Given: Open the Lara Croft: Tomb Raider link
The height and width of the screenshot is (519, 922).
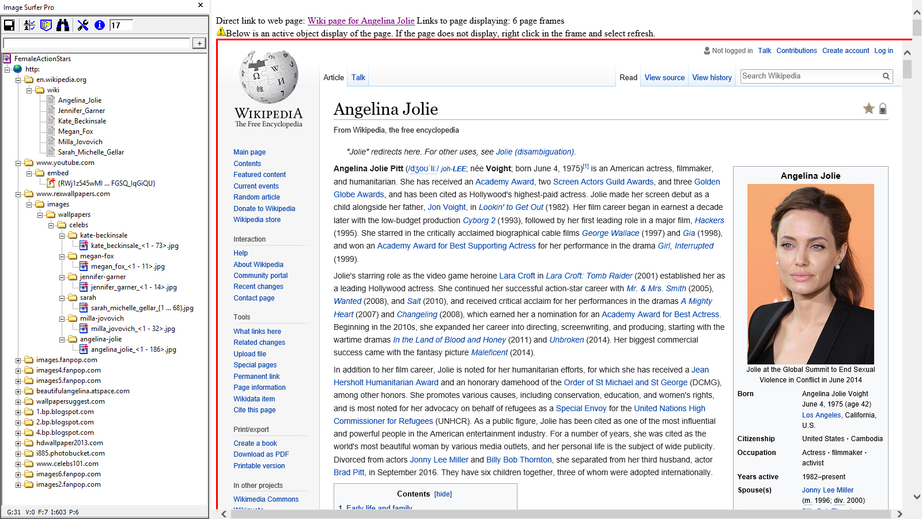Looking at the screenshot, I should point(589,276).
